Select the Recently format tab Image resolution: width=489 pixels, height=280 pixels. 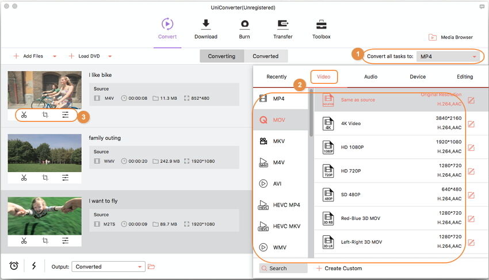276,76
